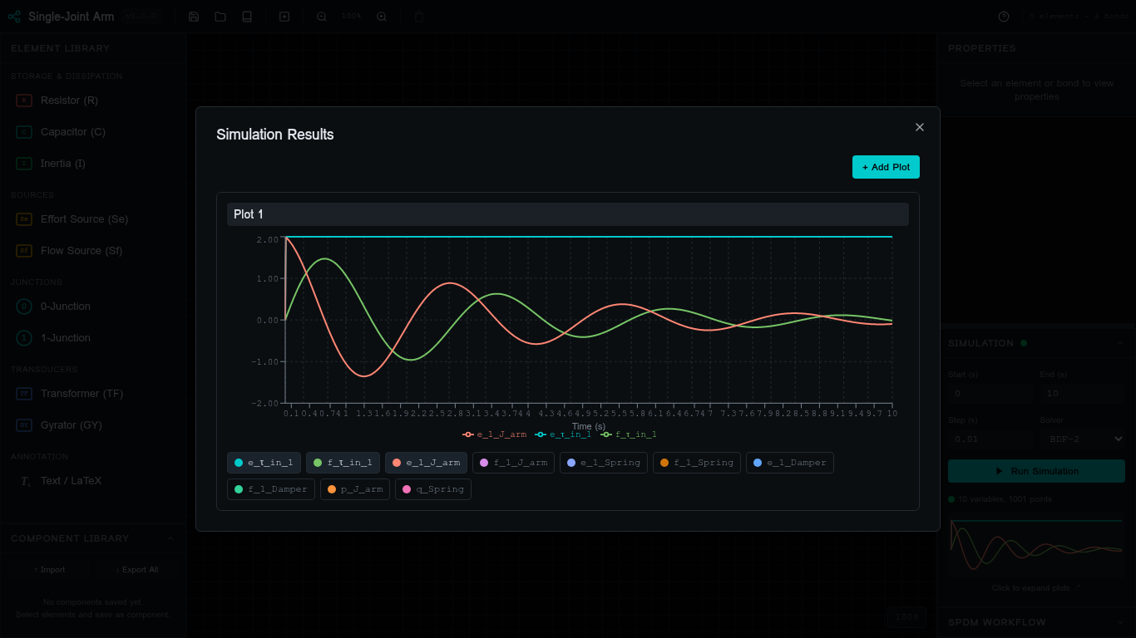
Task: Click the Run Simulation button
Action: click(x=1036, y=471)
